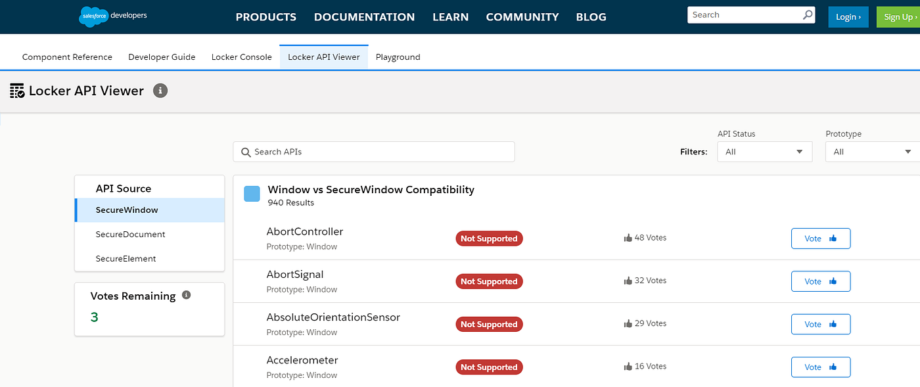
Task: Click Not Supported badge for AbortSignal
Action: [489, 281]
